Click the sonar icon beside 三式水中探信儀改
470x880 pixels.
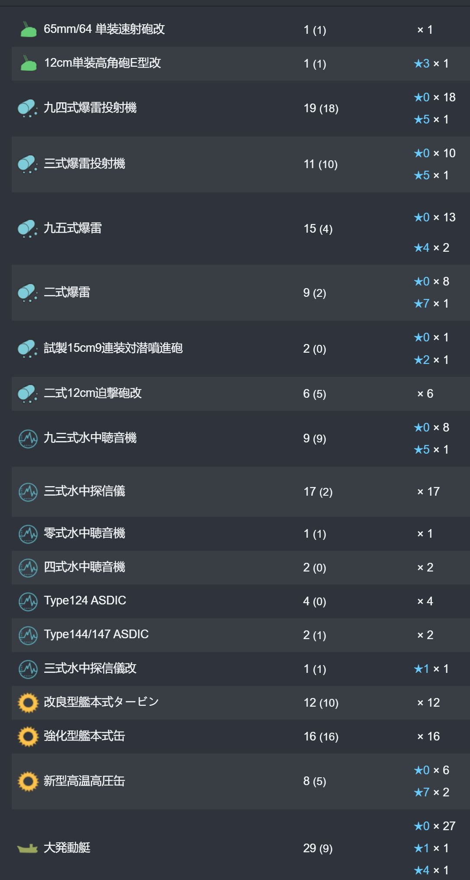[28, 669]
